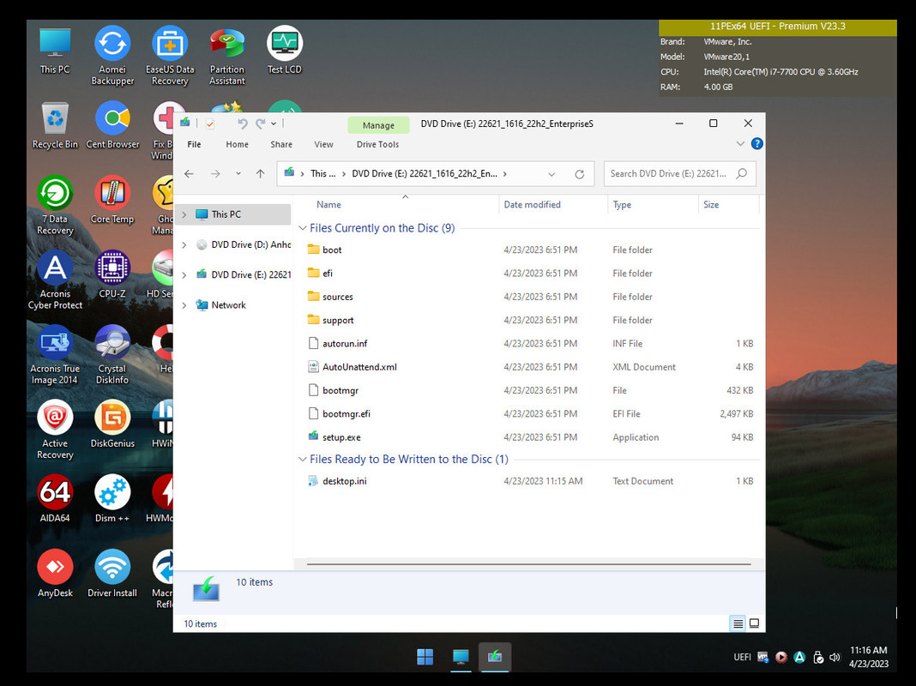Switch to the View ribbon tab
This screenshot has height=686, width=916.
pyautogui.click(x=323, y=144)
